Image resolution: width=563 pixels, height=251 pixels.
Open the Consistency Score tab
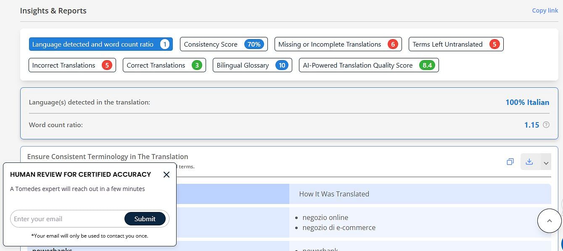(224, 44)
